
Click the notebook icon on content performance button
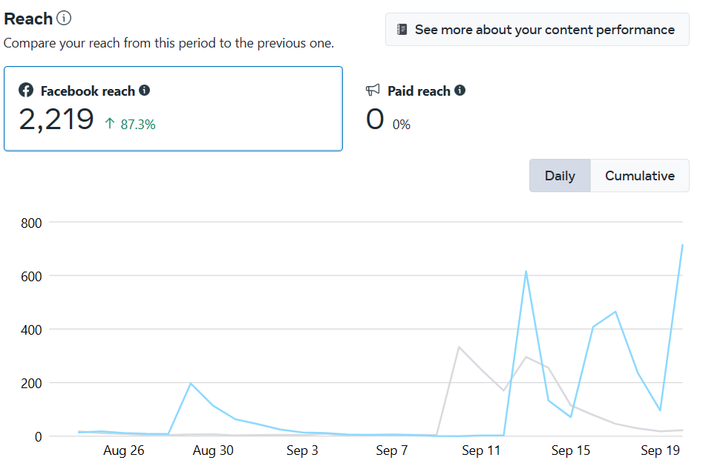(402, 30)
